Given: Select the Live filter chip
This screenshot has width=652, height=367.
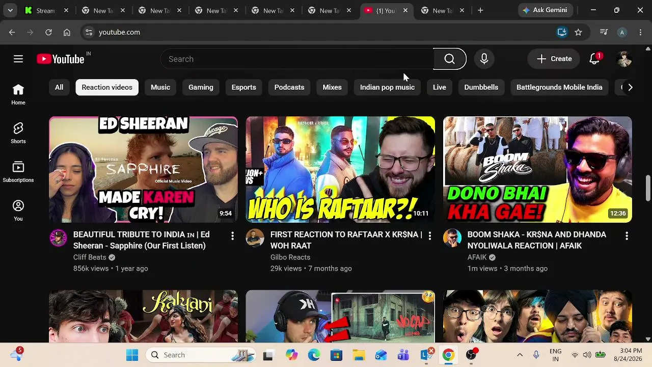Looking at the screenshot, I should 440,87.
